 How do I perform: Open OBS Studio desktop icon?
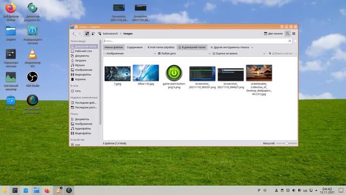tap(32, 79)
